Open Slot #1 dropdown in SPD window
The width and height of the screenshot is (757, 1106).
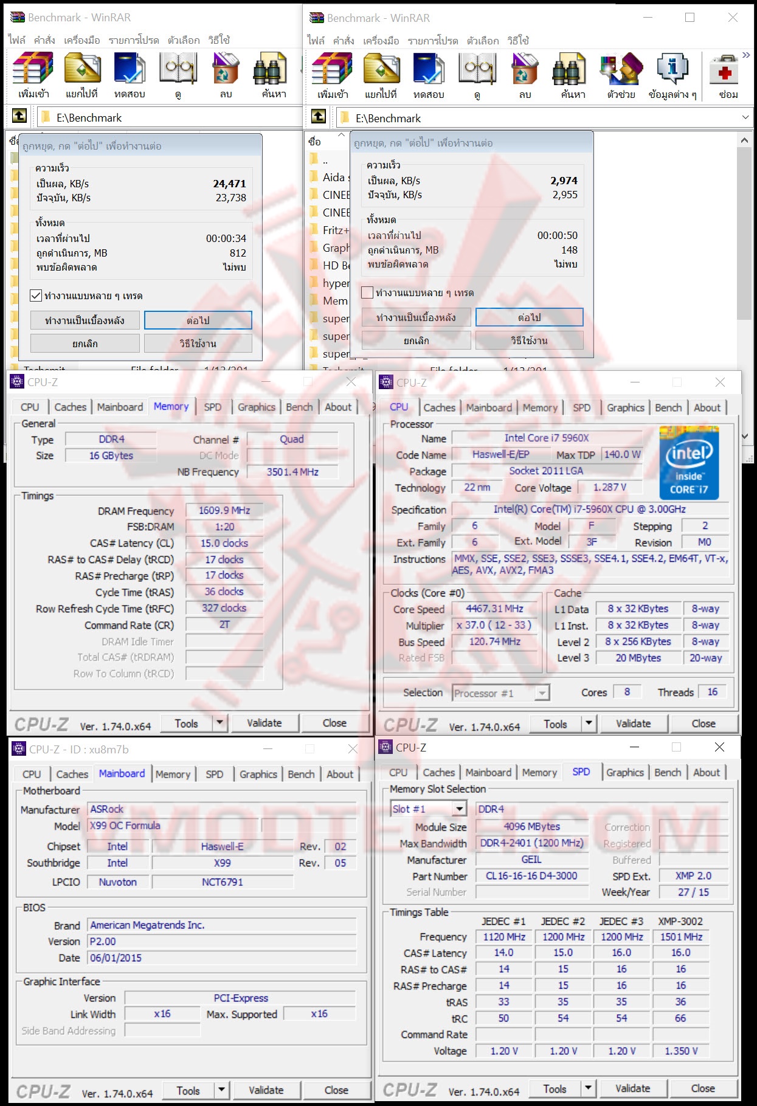(x=460, y=809)
